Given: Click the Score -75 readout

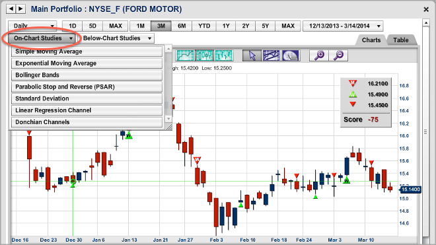Looking at the screenshot, I should [x=361, y=120].
